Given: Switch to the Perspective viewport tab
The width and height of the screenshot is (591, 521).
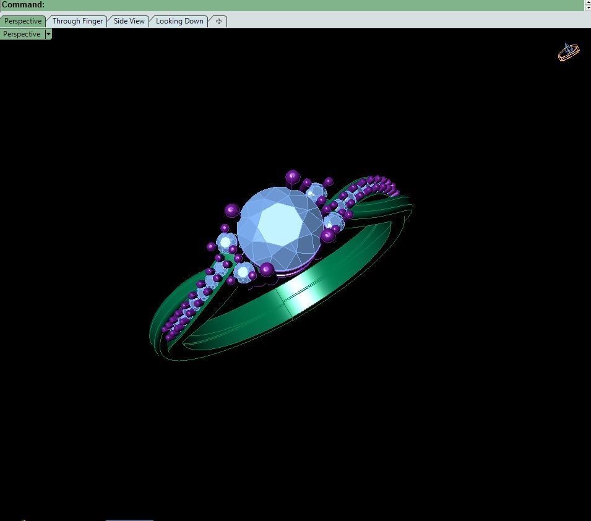Looking at the screenshot, I should point(23,21).
